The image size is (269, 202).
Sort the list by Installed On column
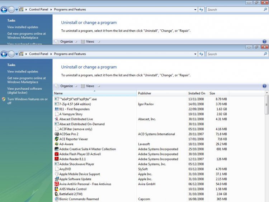click(197, 93)
